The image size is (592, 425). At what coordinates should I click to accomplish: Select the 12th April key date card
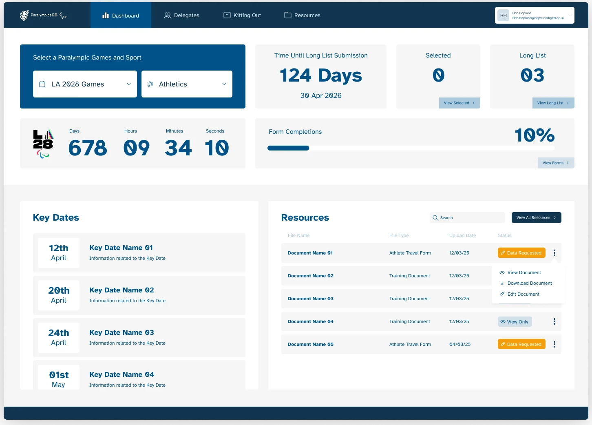(139, 253)
